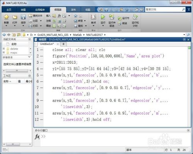Open the Compare (比较) dropdown arrow
This screenshot has height=154, width=193.
[x=41, y=21]
